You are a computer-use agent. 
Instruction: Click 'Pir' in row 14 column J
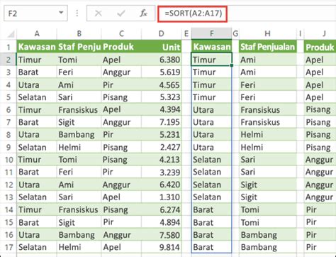pyautogui.click(x=320, y=209)
